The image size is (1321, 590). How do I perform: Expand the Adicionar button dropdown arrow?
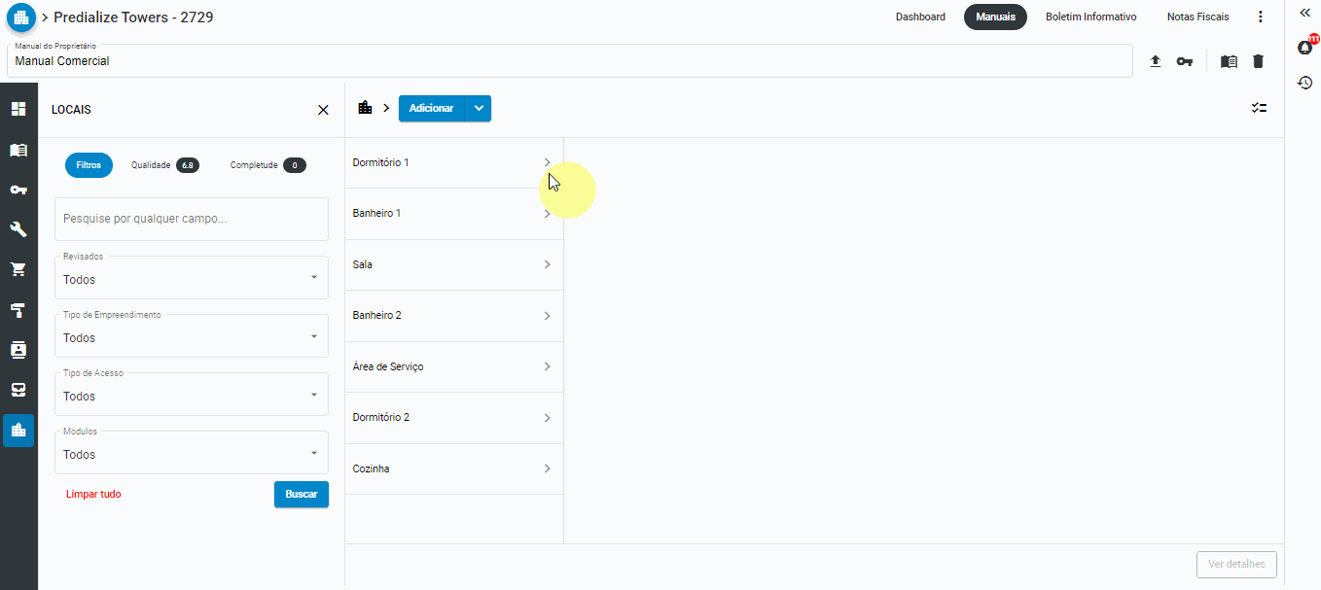tap(478, 109)
